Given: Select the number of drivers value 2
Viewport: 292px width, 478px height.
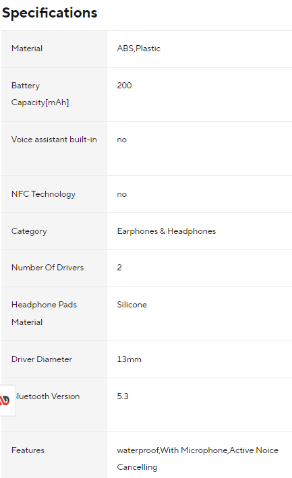Looking at the screenshot, I should 119,268.
